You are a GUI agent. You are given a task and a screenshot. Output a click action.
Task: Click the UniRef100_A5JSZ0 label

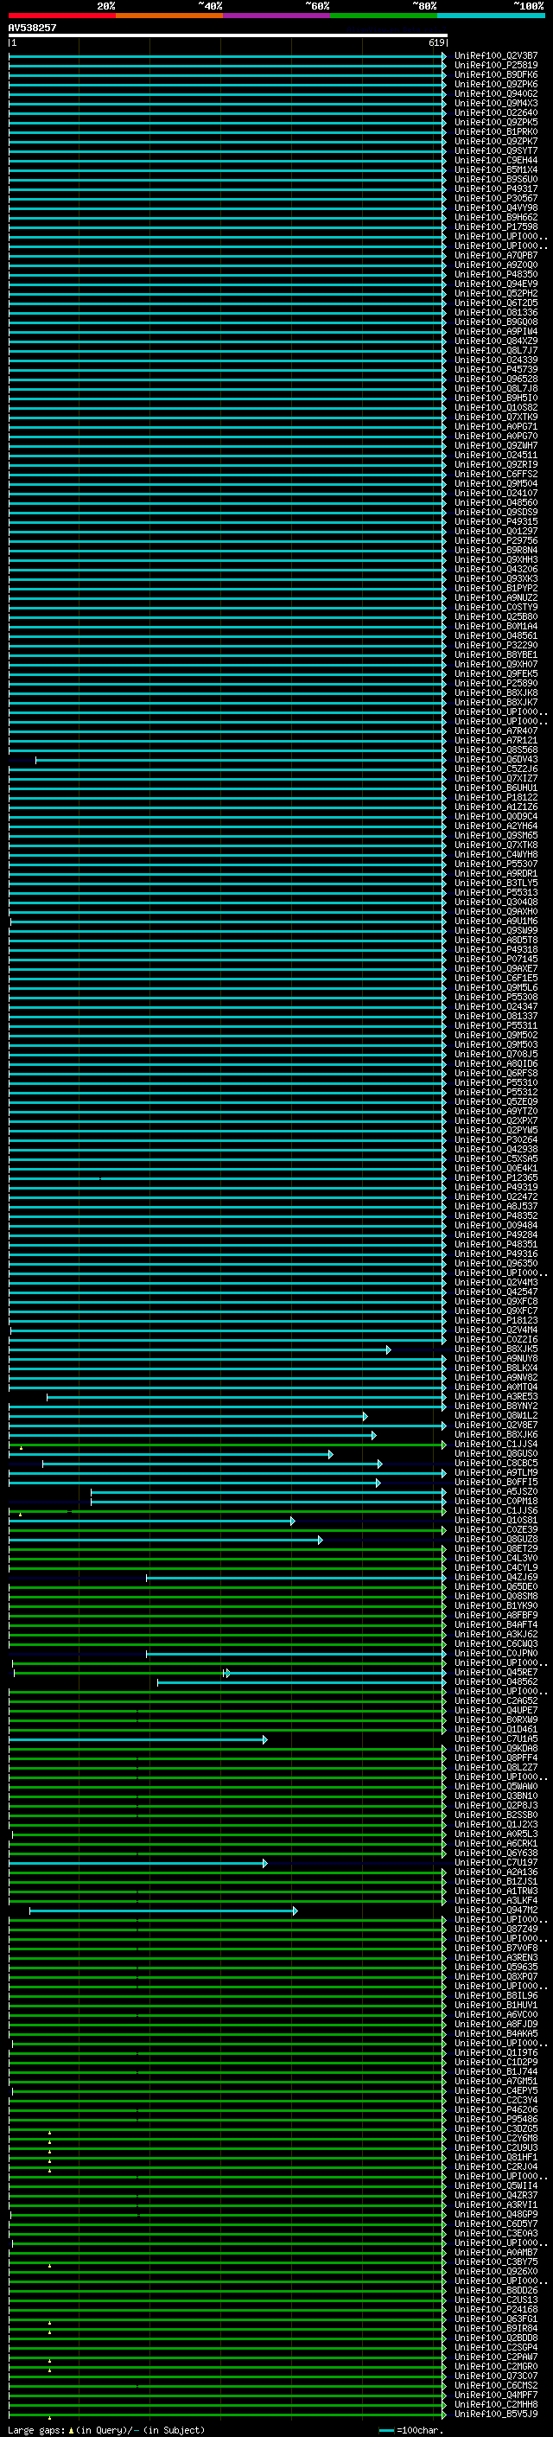click(x=496, y=1492)
